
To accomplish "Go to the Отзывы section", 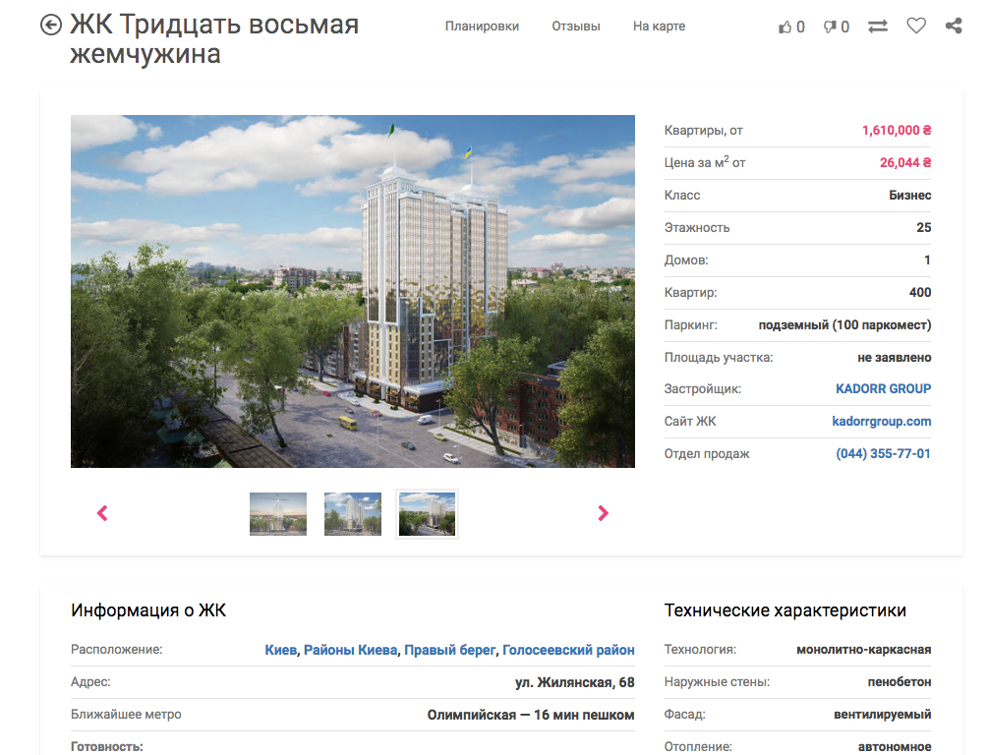I will click(576, 27).
